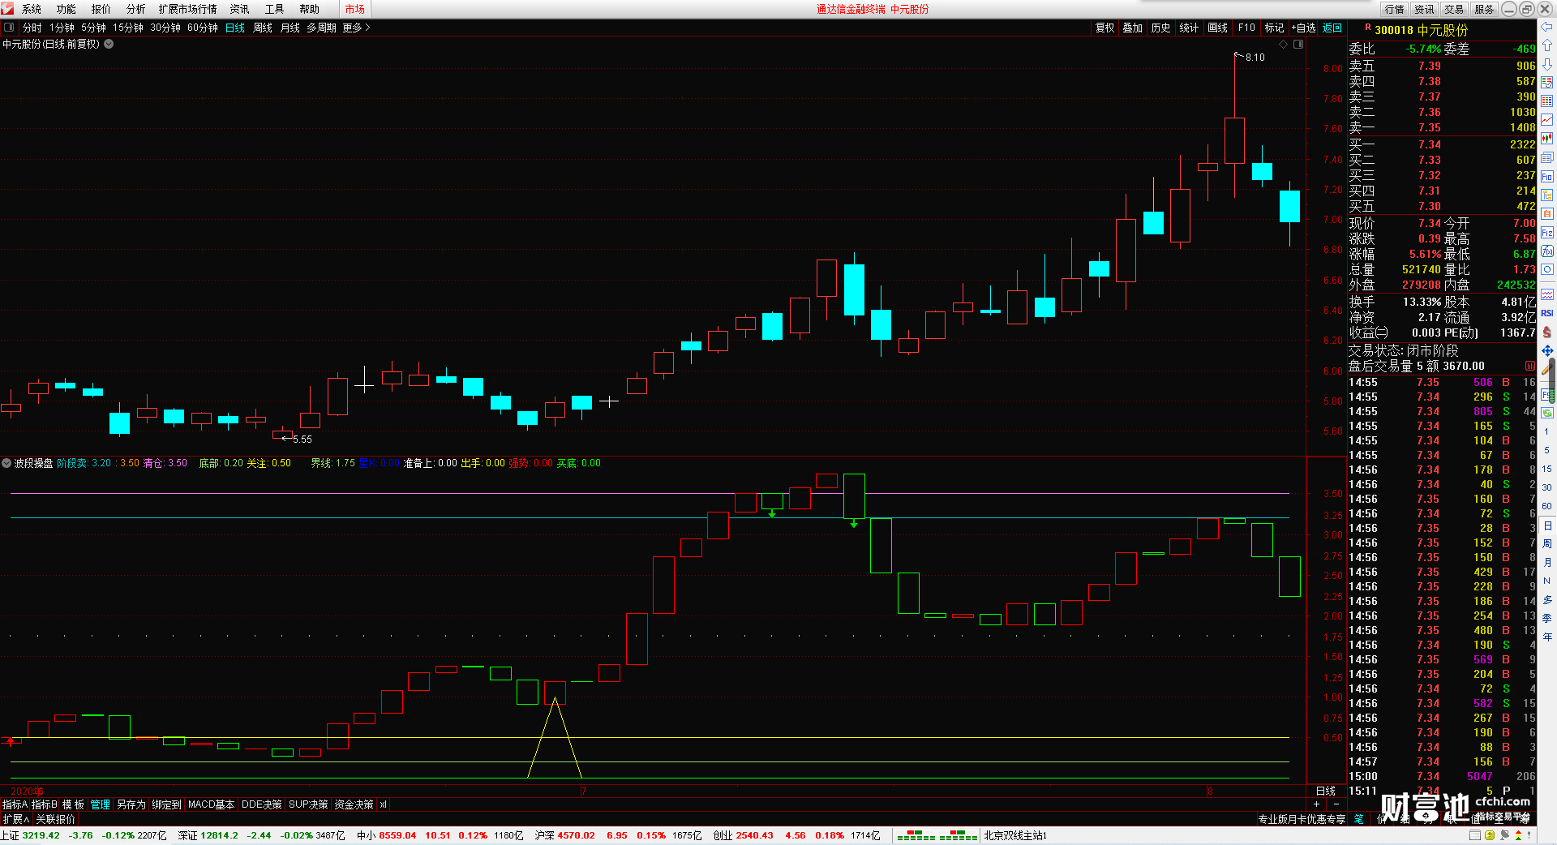Click the 上证 3219.42 index in status bar
The image size is (1557, 845).
pyautogui.click(x=31, y=835)
